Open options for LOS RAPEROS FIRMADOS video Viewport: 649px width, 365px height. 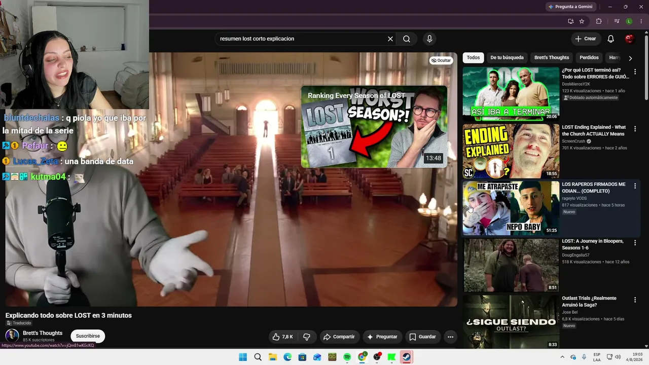tap(635, 186)
